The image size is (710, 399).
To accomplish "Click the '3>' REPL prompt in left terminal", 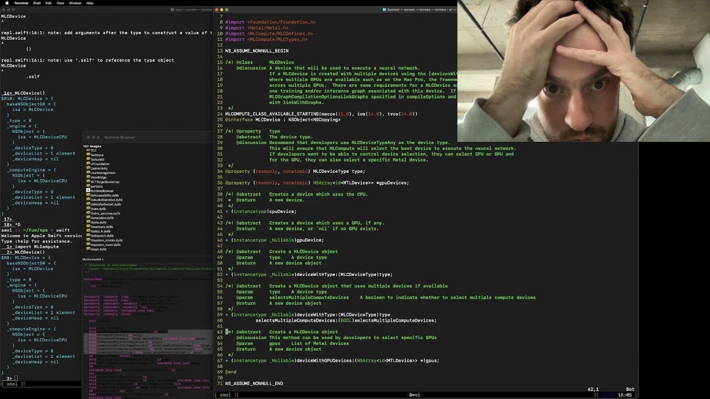I will click(9, 378).
